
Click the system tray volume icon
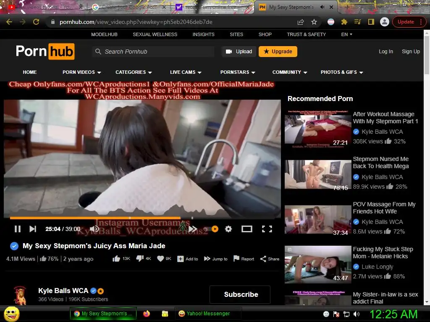point(357,314)
